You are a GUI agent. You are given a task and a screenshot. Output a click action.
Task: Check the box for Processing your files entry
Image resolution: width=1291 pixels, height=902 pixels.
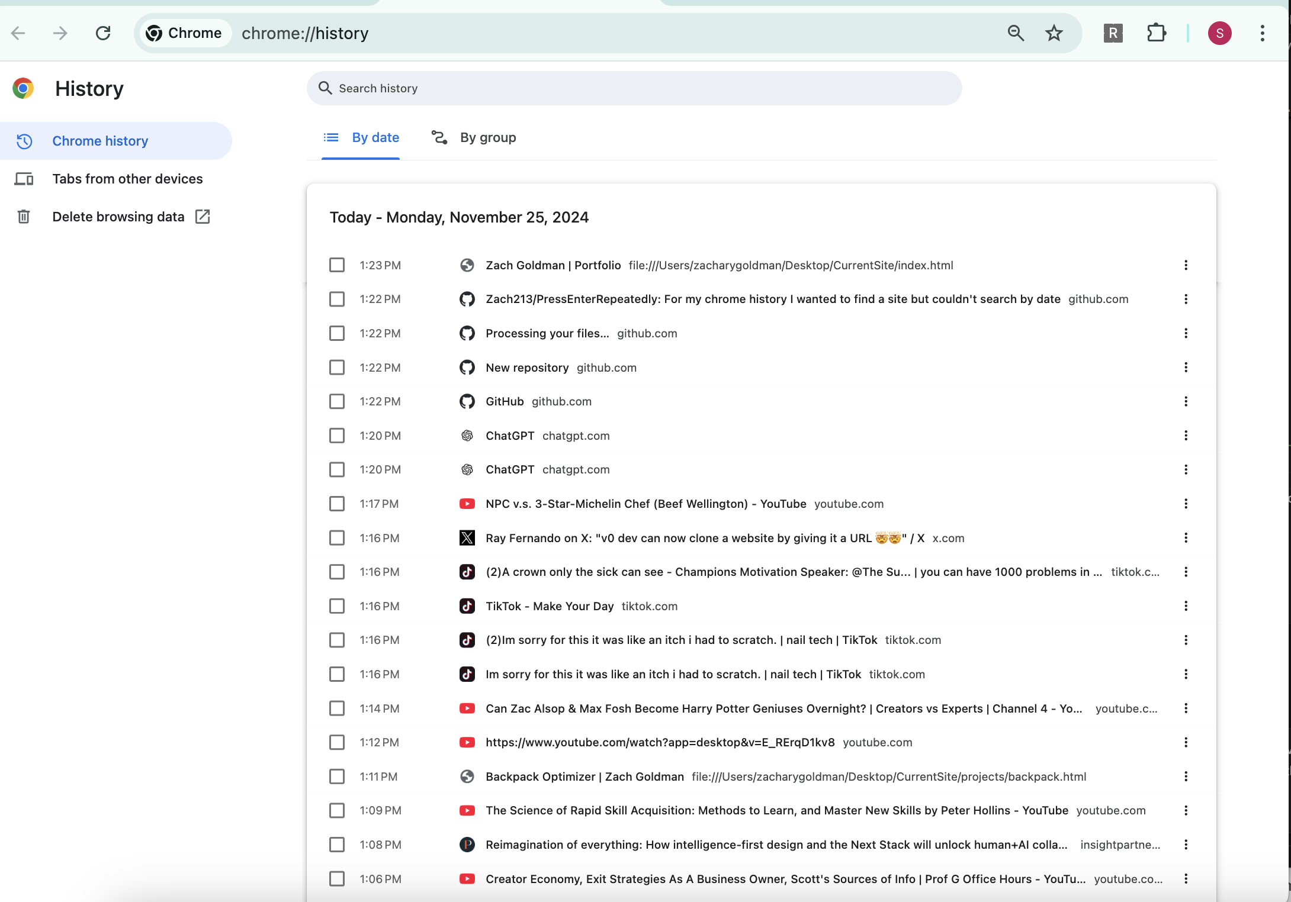click(337, 333)
